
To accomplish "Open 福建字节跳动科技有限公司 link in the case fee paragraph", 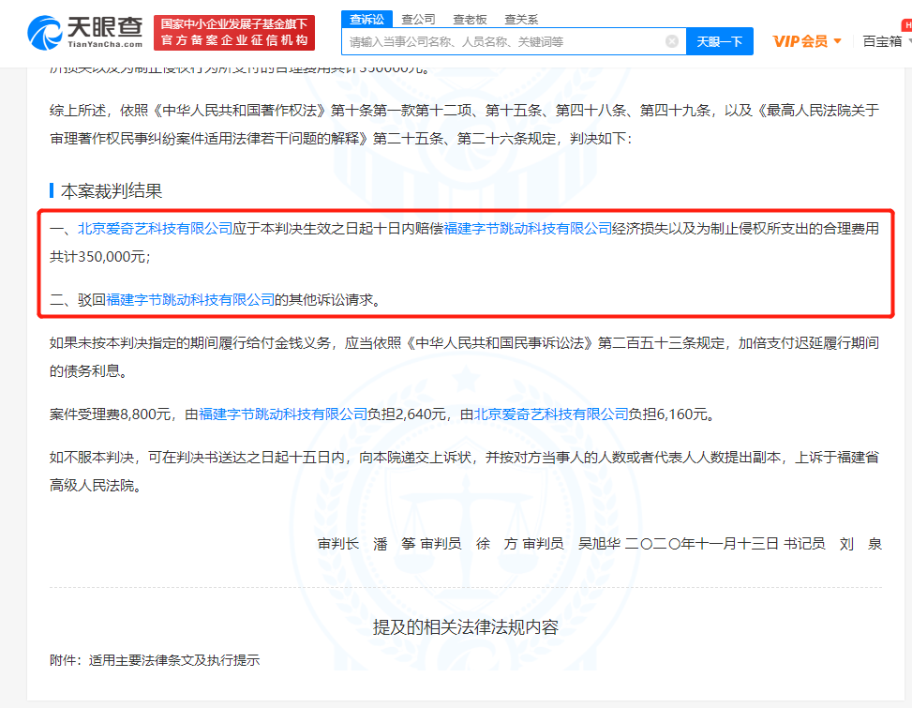I will coord(283,414).
